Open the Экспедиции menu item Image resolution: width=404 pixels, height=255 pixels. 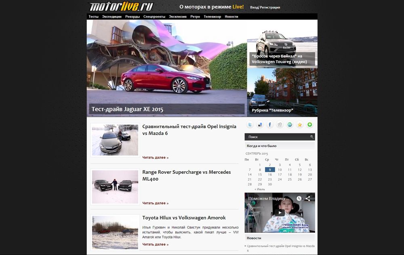(x=112, y=17)
